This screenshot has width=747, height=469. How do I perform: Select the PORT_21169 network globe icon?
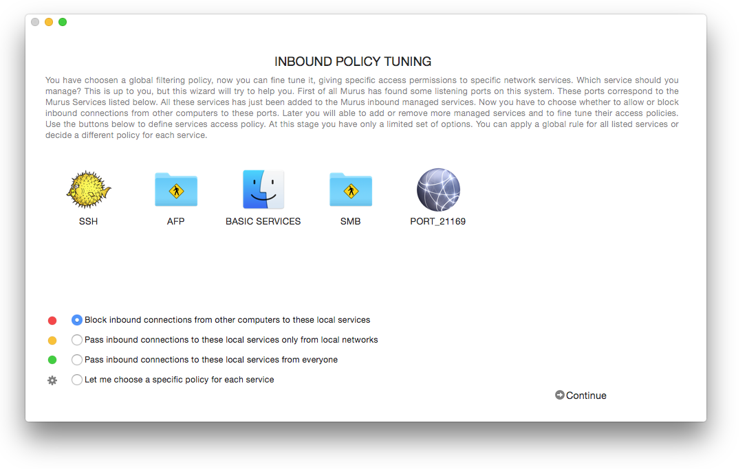tap(438, 190)
